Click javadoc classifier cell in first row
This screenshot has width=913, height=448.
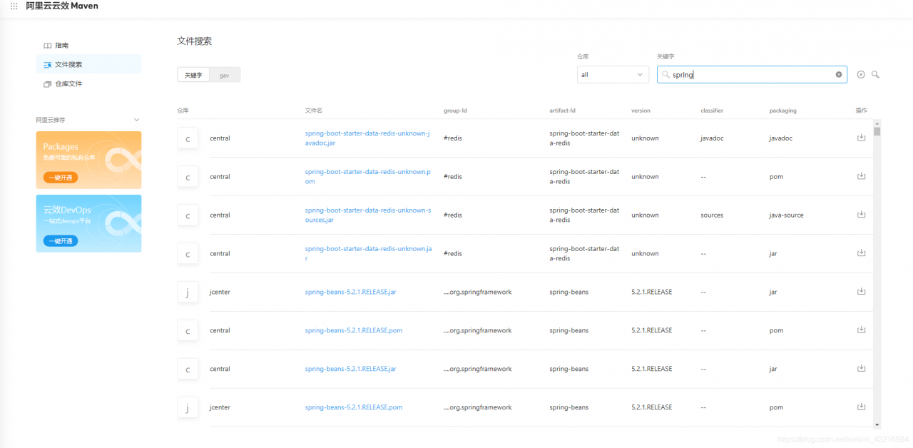712,138
